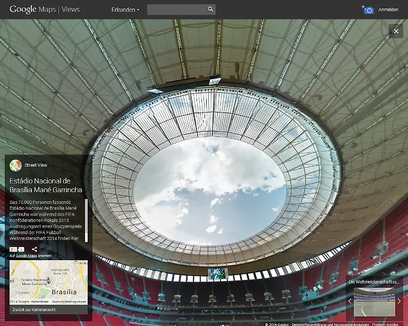Go to previous panorama with left arrow
This screenshot has height=326, width=408.
350,301
